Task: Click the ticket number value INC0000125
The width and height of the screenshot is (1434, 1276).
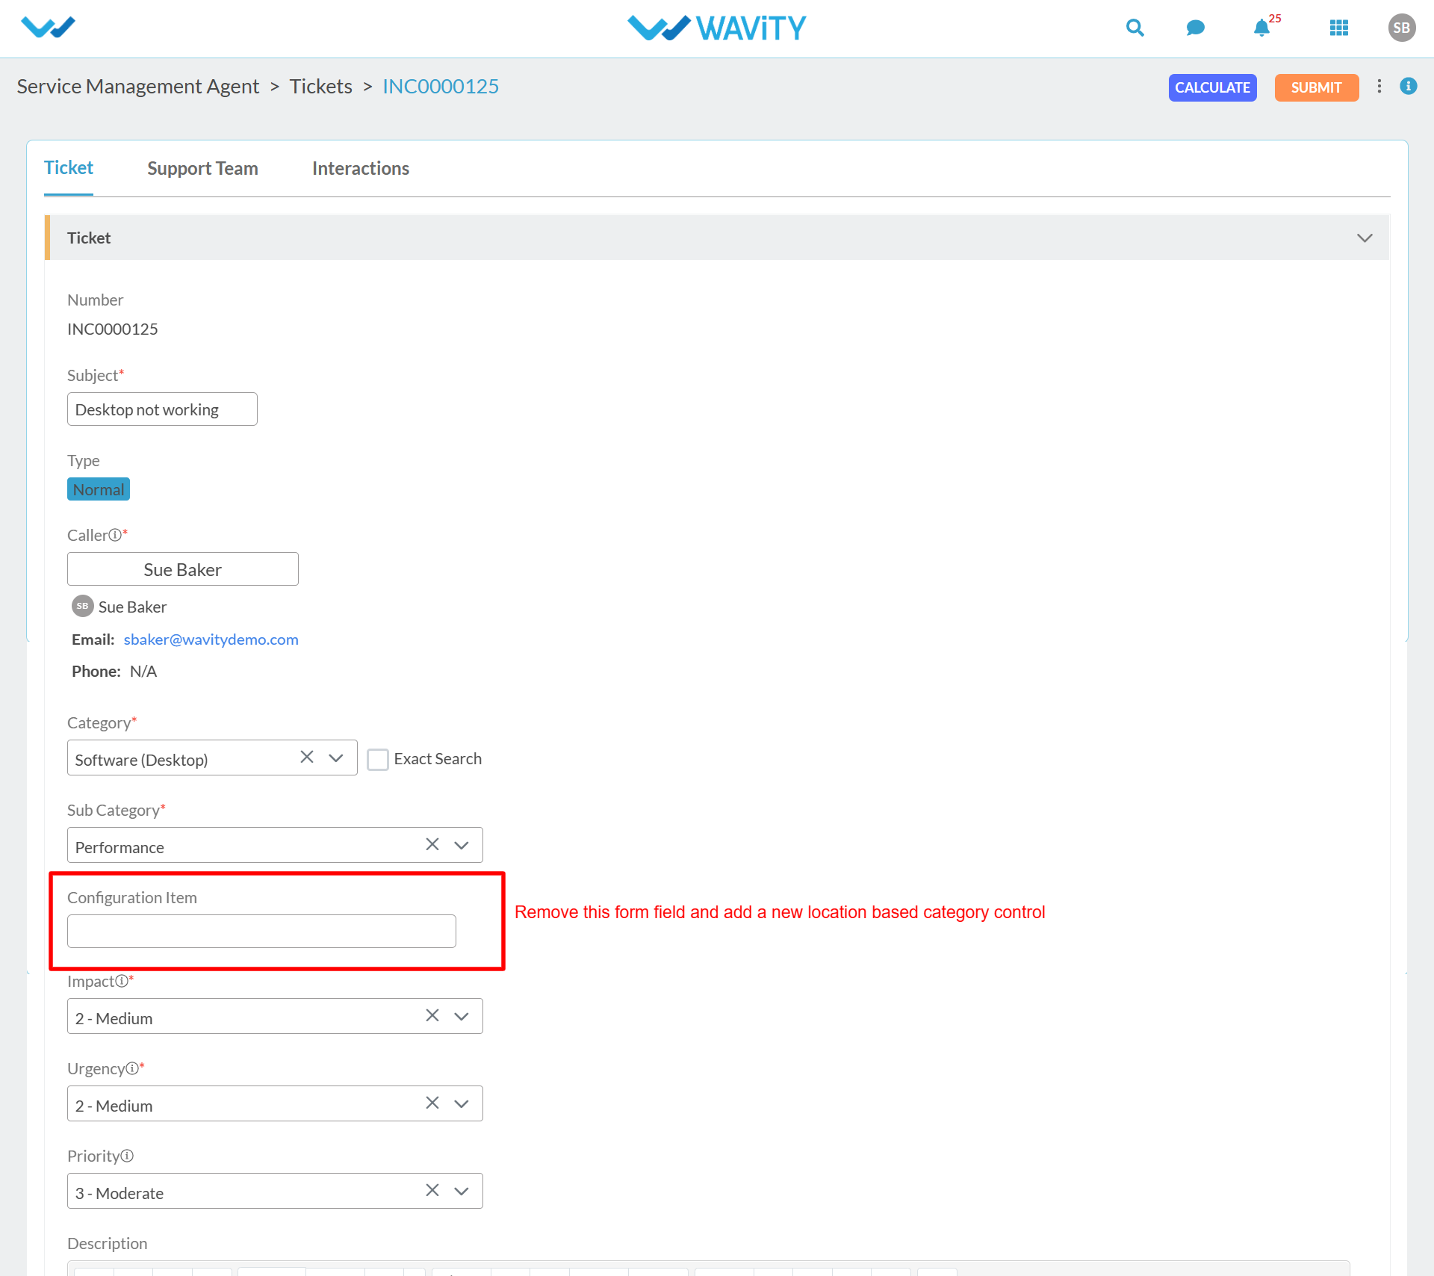Action: (113, 329)
